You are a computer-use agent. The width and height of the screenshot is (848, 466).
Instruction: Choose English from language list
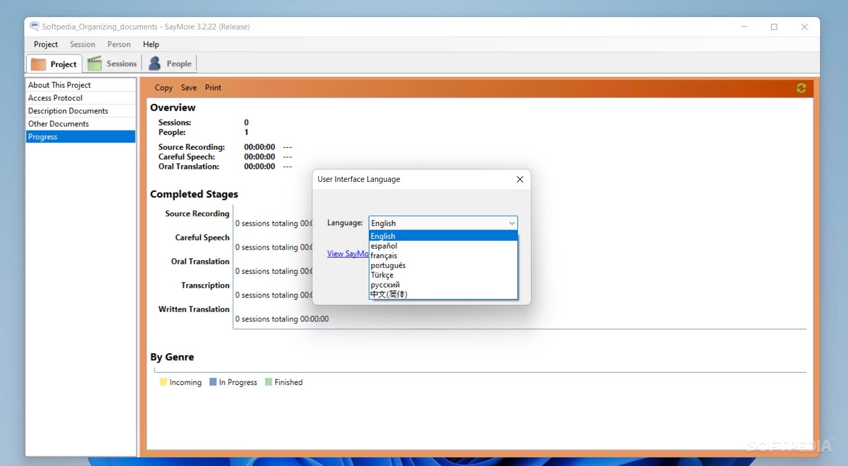(x=443, y=236)
